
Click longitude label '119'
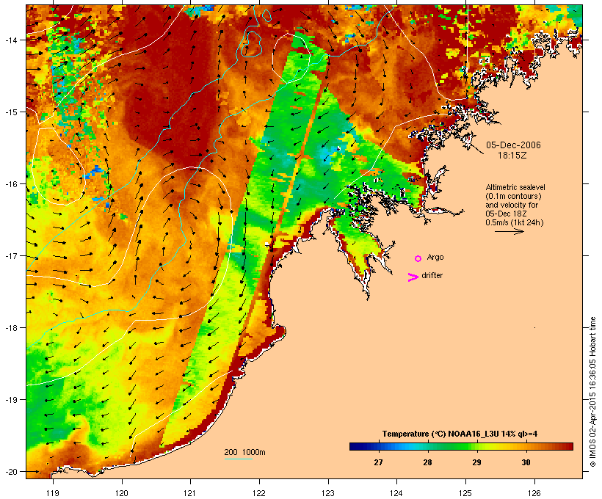53,493
